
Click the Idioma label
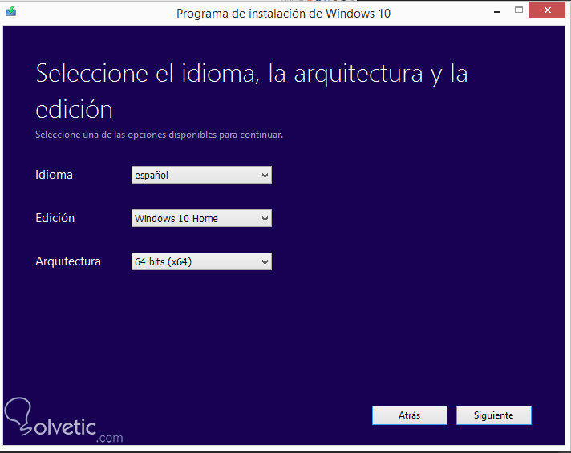[x=54, y=175]
